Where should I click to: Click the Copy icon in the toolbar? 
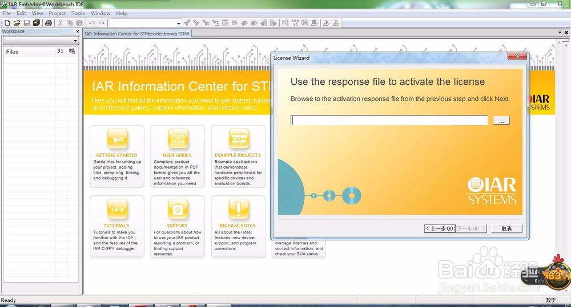(70, 23)
